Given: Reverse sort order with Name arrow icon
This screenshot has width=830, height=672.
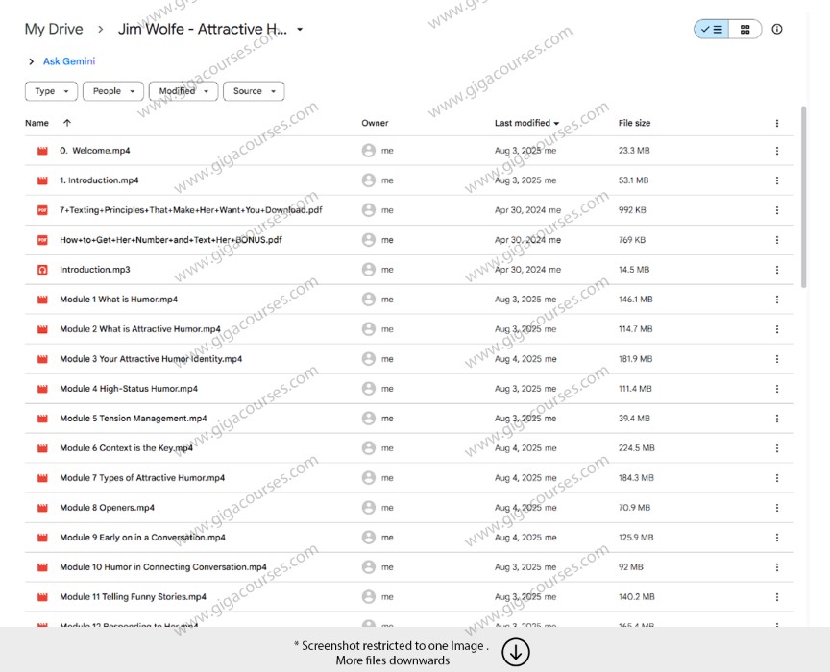Looking at the screenshot, I should point(66,123).
